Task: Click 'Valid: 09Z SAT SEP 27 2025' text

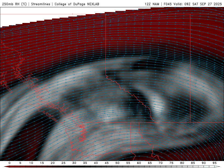Action: (x=198, y=4)
